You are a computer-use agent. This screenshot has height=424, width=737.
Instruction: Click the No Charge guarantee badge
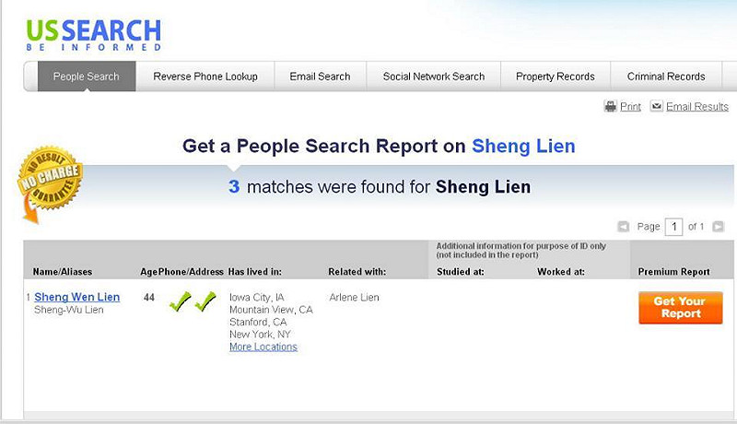[x=49, y=183]
